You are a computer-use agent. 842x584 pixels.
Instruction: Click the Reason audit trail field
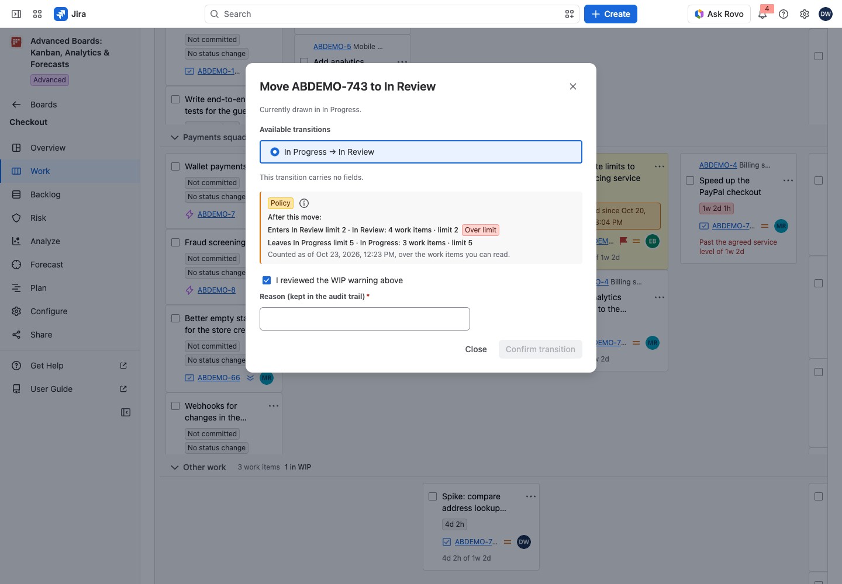coord(365,319)
